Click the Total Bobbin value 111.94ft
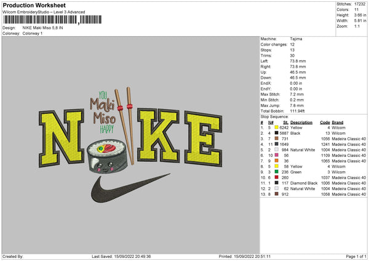Viewport: 369px width, 261px height. [297, 111]
